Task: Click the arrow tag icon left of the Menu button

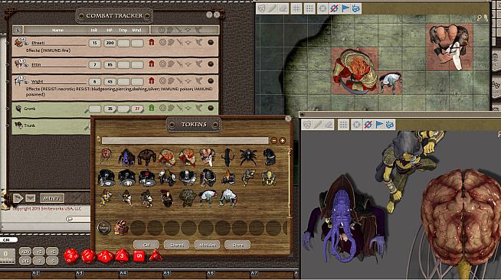Action: pos(18,198)
